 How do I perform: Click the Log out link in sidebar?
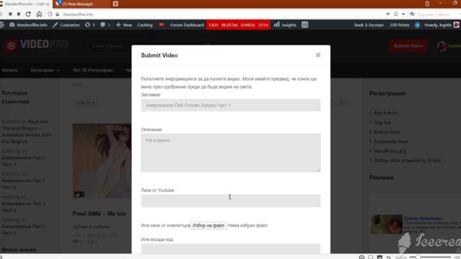382,122
